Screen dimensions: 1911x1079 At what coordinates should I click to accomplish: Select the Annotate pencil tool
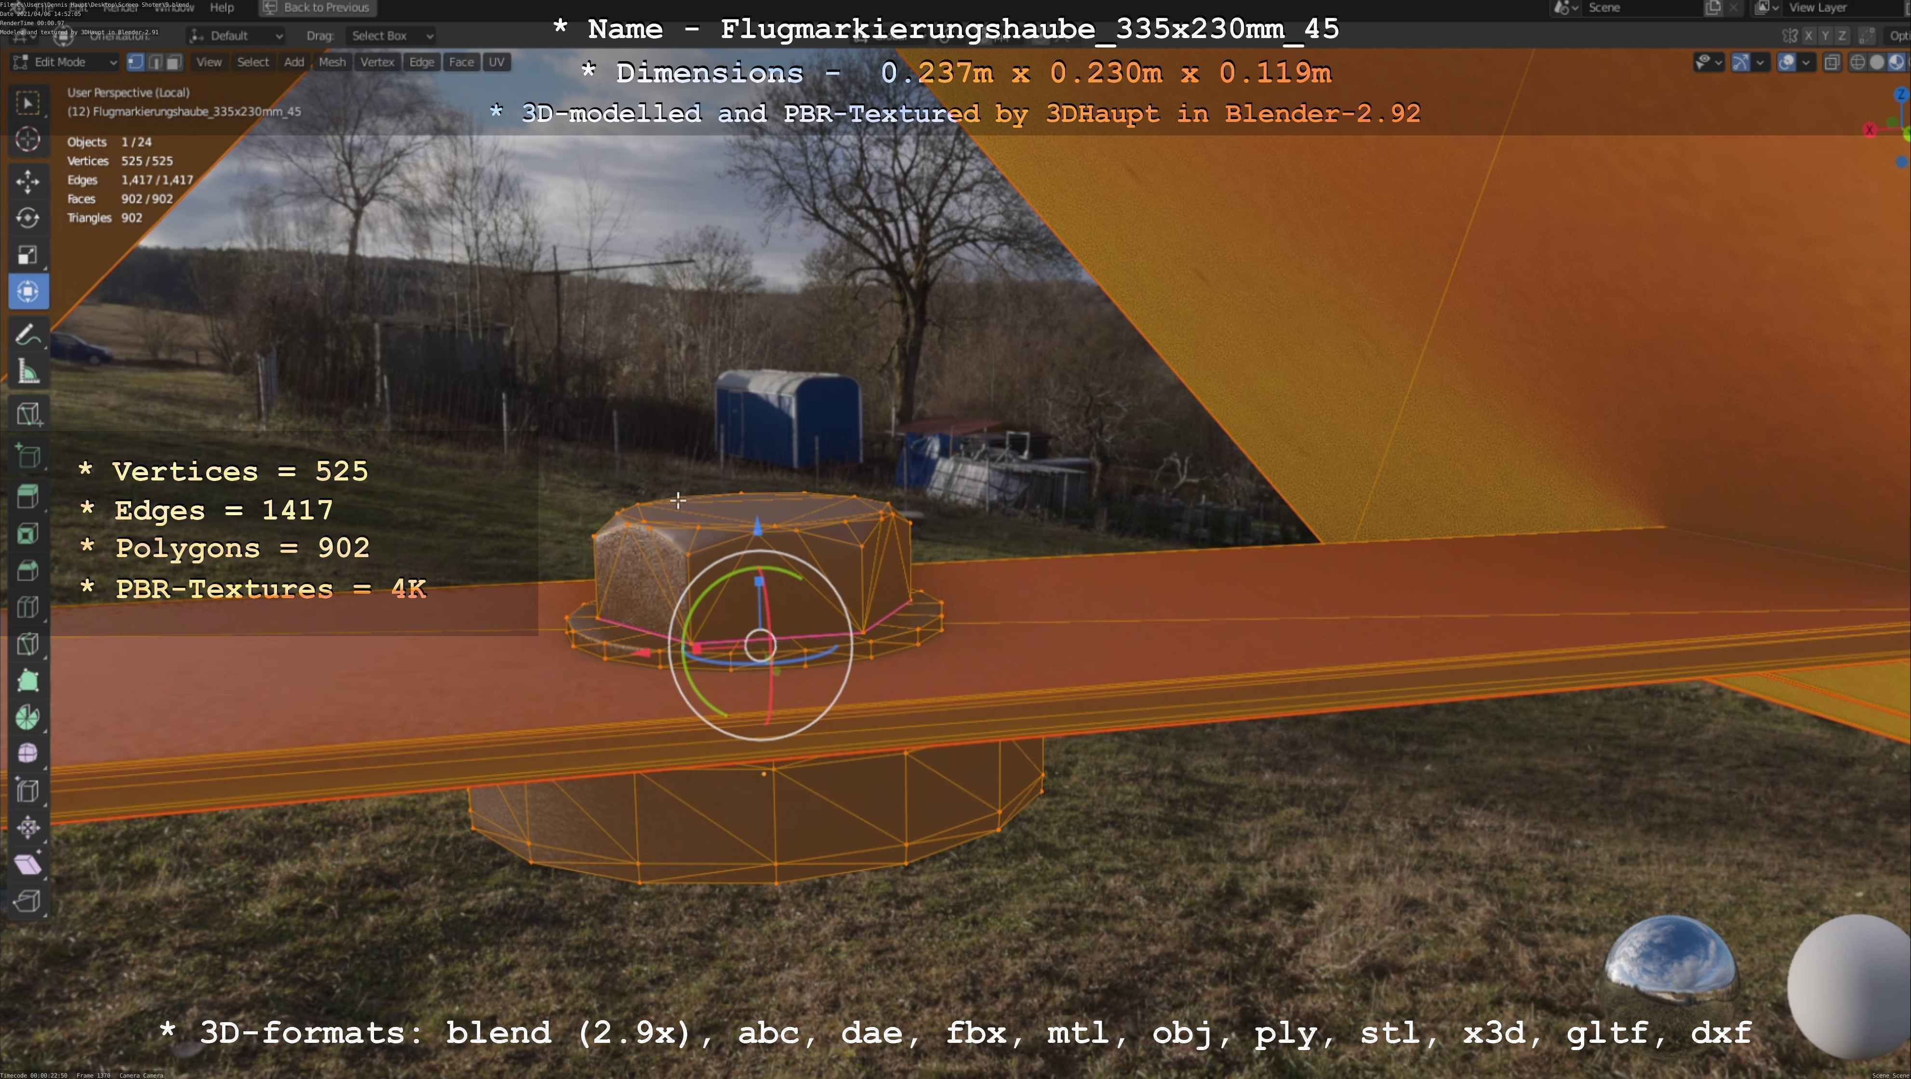28,335
